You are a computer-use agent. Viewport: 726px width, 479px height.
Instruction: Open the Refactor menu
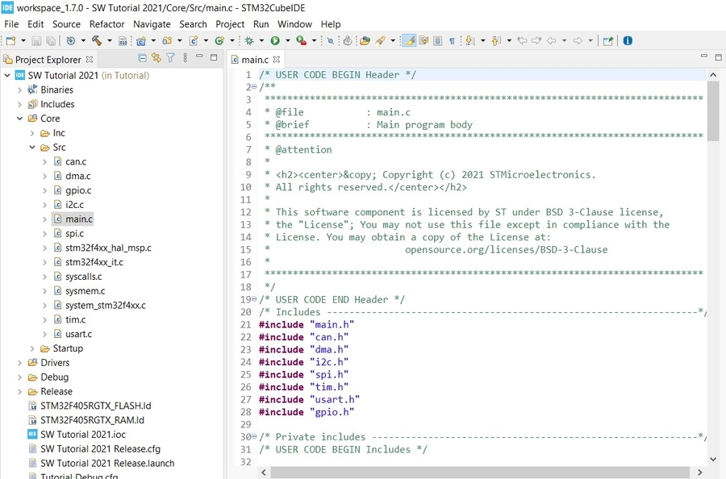tap(106, 24)
